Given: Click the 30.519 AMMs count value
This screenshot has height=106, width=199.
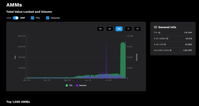Looking at the screenshot, I should (x=188, y=39).
